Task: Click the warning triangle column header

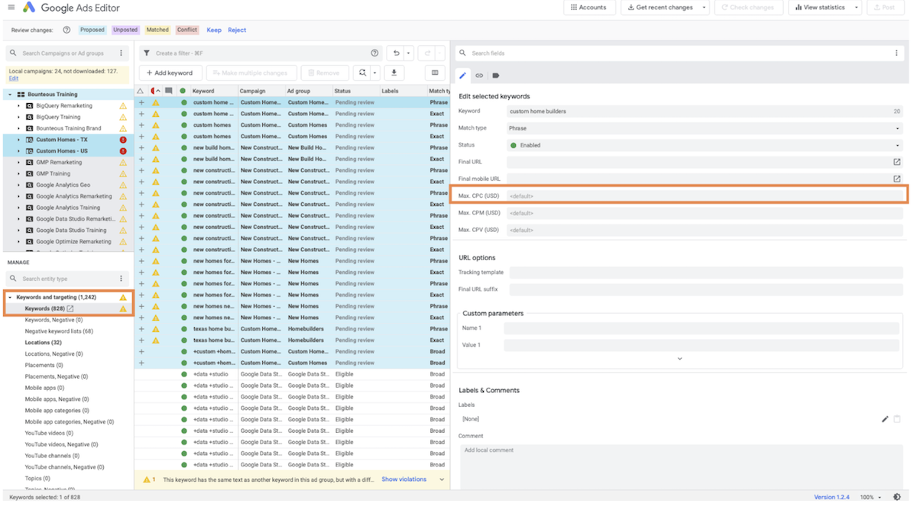Action: (141, 91)
